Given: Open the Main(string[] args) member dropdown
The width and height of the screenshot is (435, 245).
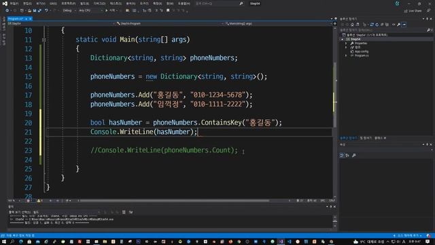Looking at the screenshot, I should coord(278,24).
